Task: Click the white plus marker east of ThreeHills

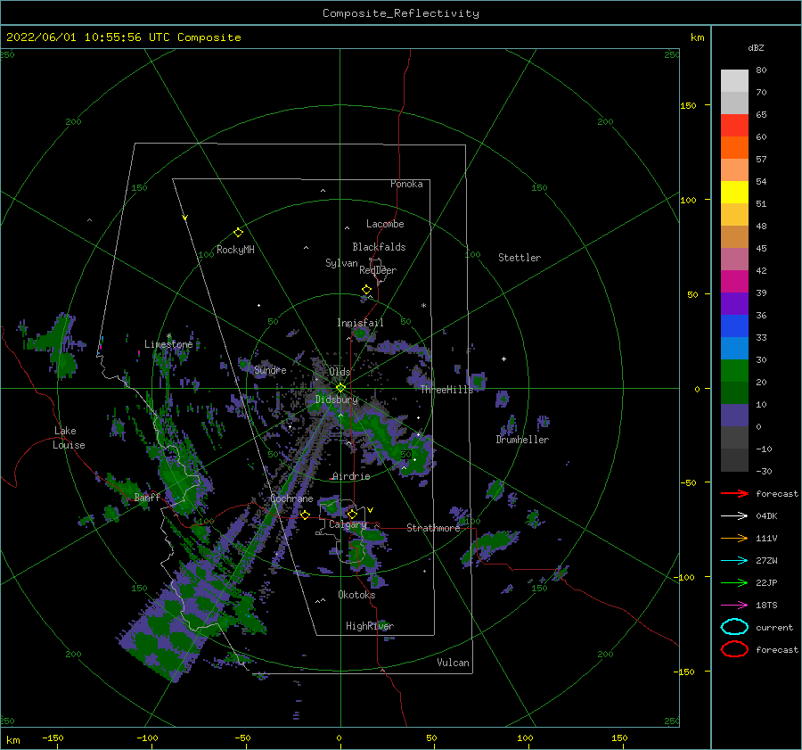Action: pyautogui.click(x=503, y=359)
